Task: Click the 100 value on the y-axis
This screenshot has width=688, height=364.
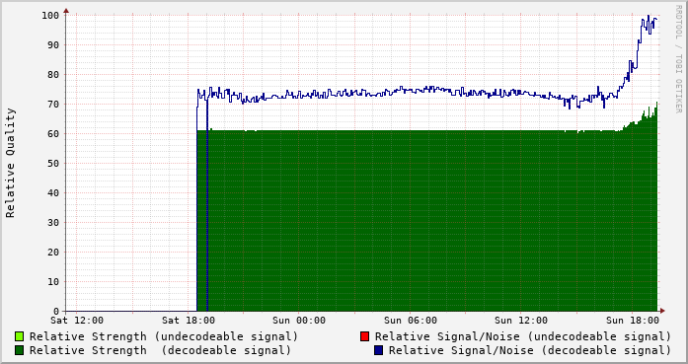Action: click(50, 16)
